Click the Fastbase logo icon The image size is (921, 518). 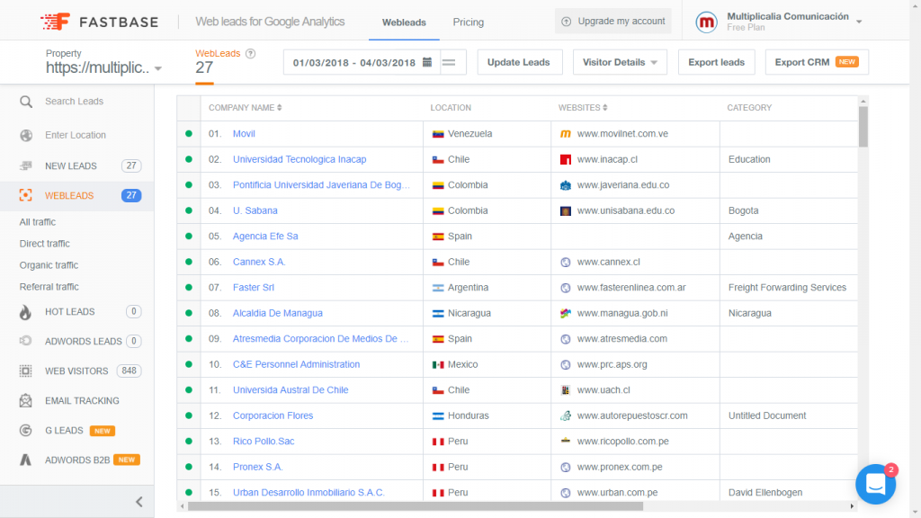pos(55,22)
